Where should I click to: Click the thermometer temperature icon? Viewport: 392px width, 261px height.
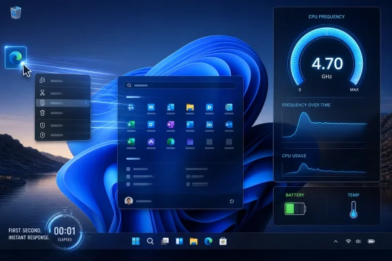(353, 209)
